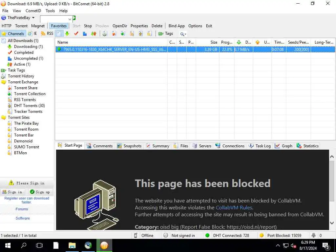Click the notification bell icon in status bar
This screenshot has height=252, width=336.
click(313, 235)
